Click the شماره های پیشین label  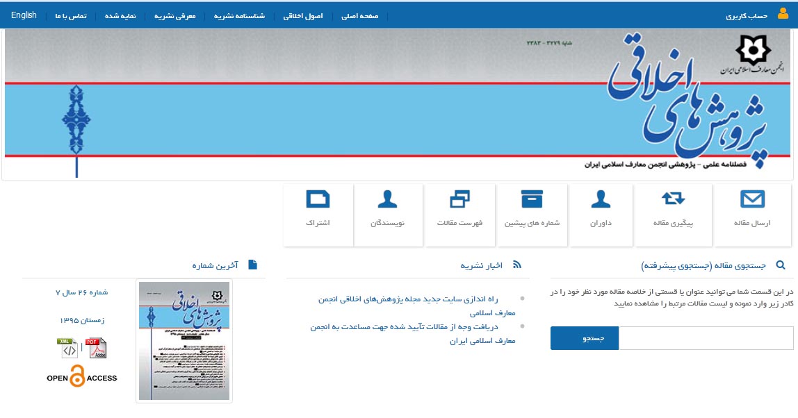click(532, 223)
